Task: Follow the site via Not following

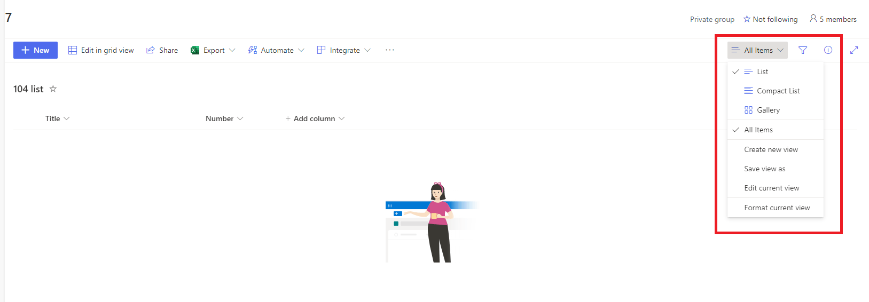Action: (x=770, y=19)
